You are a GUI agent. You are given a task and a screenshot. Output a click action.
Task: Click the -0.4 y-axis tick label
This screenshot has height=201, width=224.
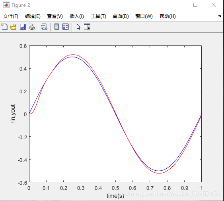(22, 160)
